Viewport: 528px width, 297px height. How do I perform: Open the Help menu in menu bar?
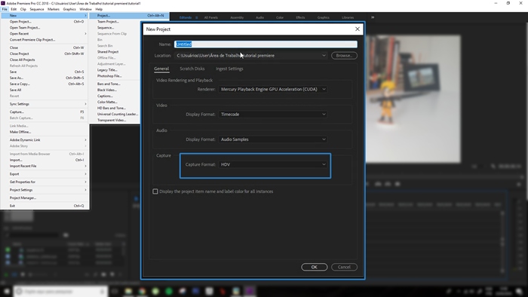[x=99, y=9]
